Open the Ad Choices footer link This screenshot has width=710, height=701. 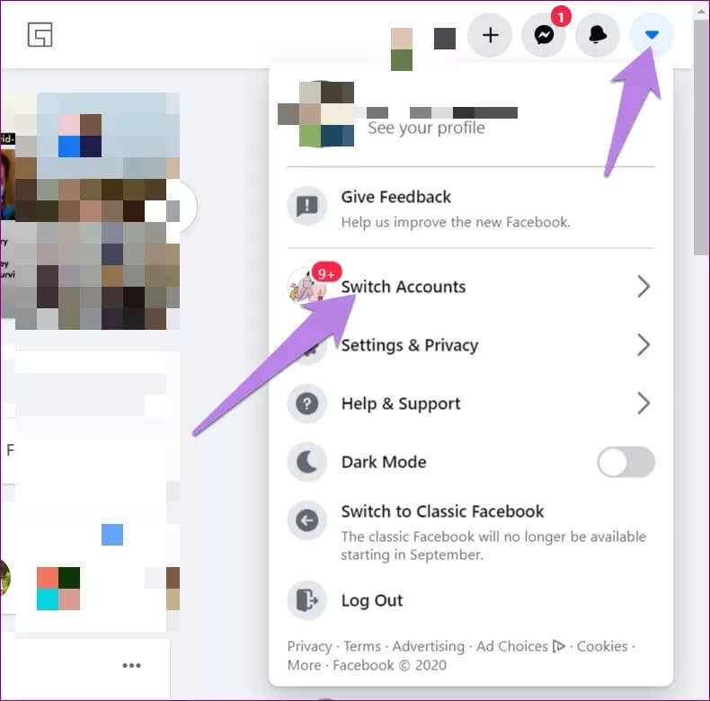pyautogui.click(x=520, y=646)
